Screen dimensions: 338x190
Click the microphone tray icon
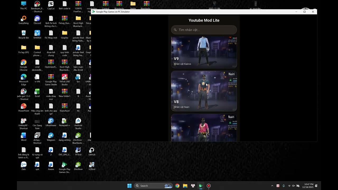[x=284, y=186]
